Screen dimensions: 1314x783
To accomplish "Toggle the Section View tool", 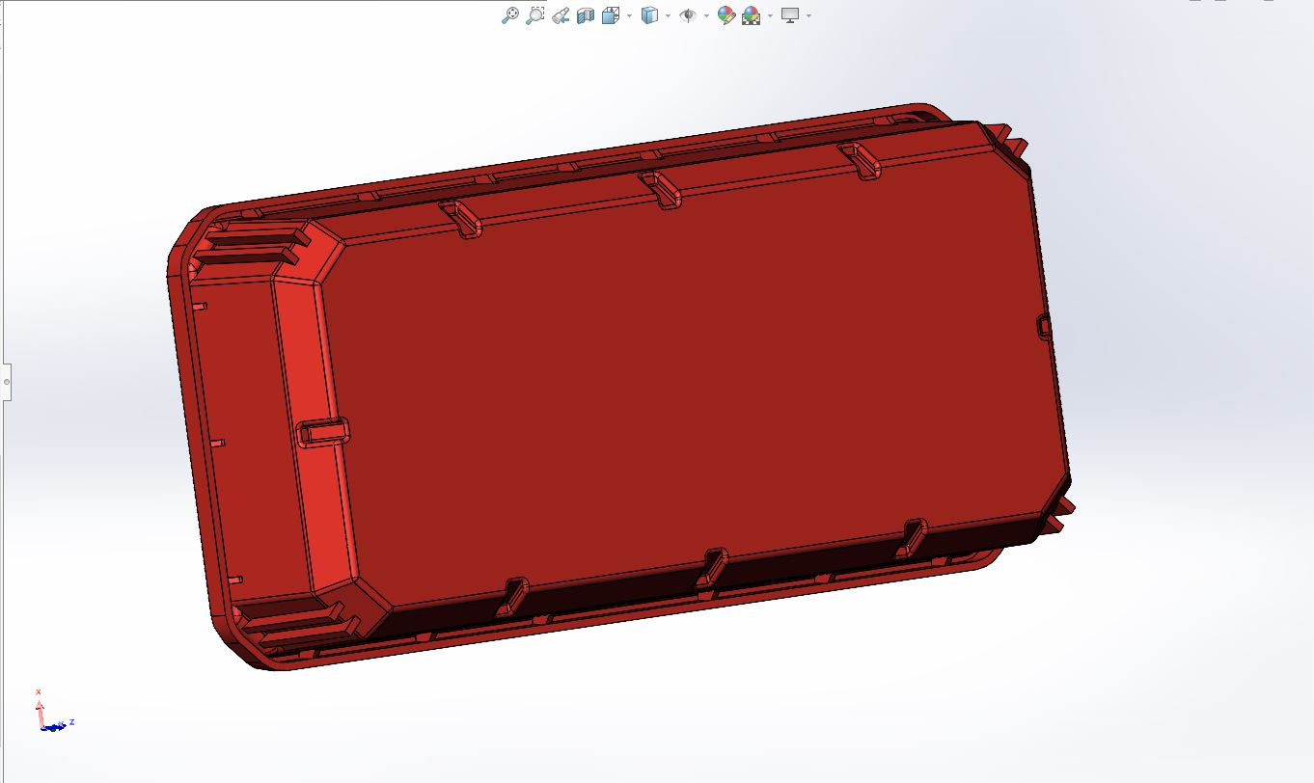I will click(585, 15).
